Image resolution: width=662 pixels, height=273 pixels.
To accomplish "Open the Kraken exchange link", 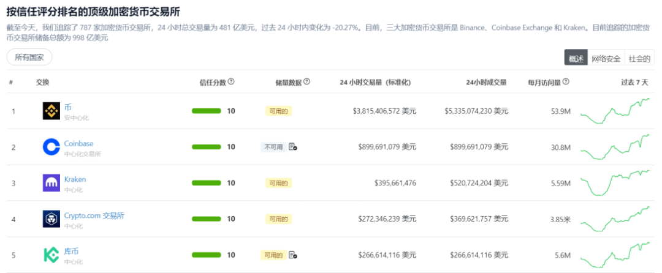I will pyautogui.click(x=75, y=179).
